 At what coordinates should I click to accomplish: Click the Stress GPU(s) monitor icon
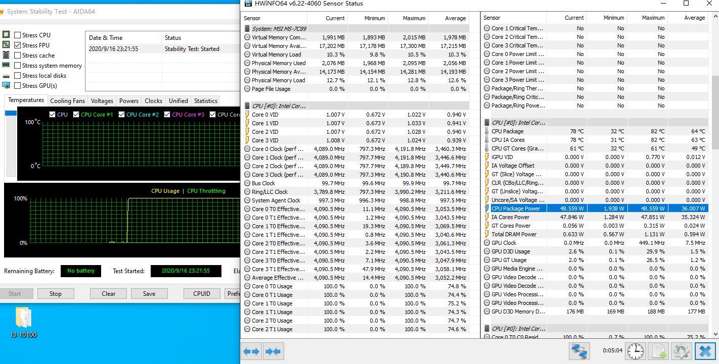click(x=6, y=85)
